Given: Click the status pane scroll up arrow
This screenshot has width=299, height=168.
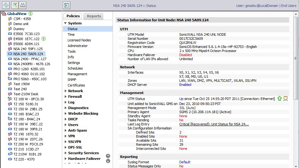Looking at the screenshot, I should coord(296,14).
